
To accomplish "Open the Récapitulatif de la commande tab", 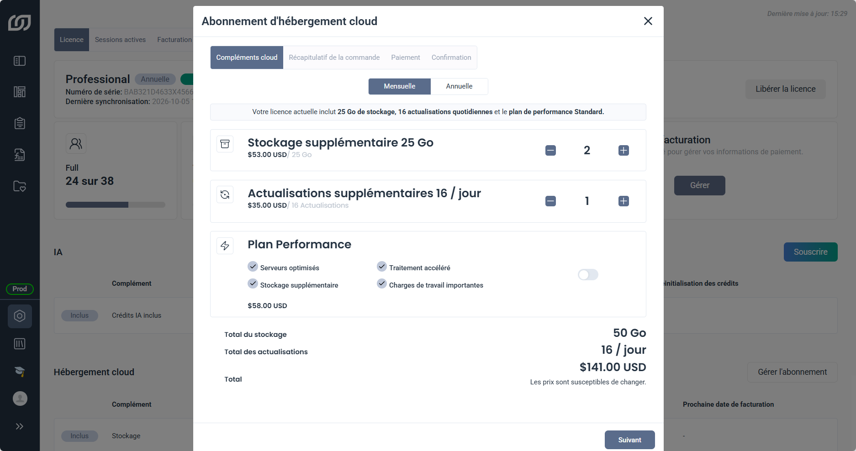I will pyautogui.click(x=334, y=58).
